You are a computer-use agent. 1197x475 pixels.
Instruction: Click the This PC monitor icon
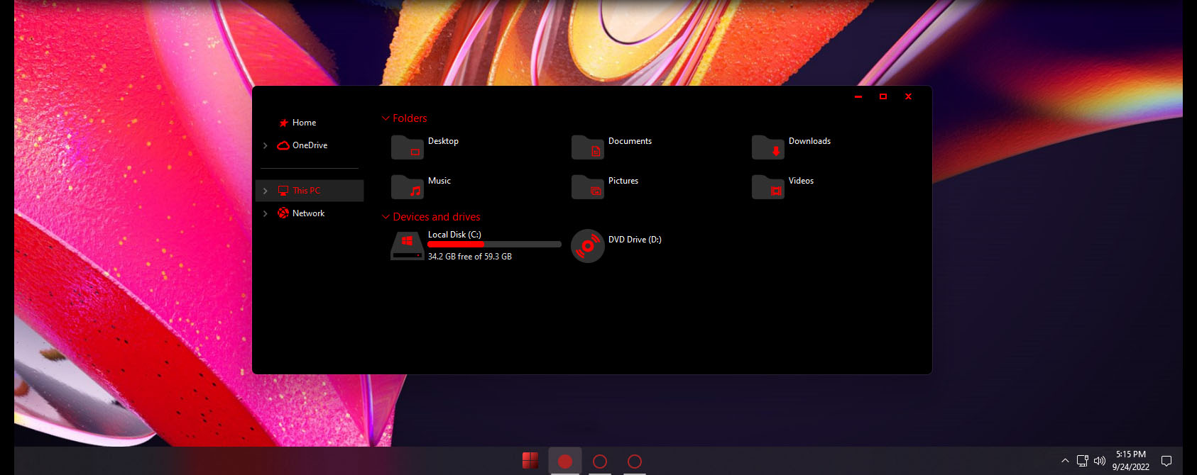[x=283, y=191]
